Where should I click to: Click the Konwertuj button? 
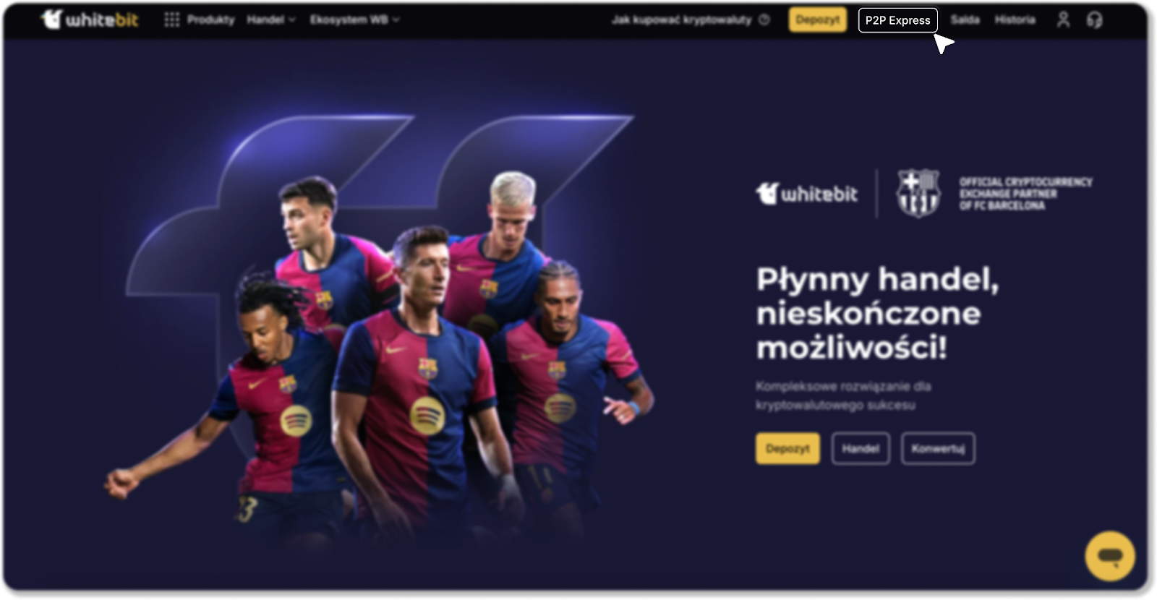pyautogui.click(x=938, y=448)
